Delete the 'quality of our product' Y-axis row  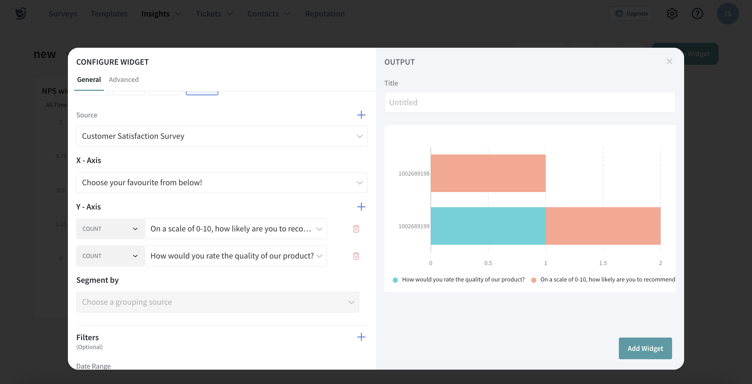pos(356,256)
